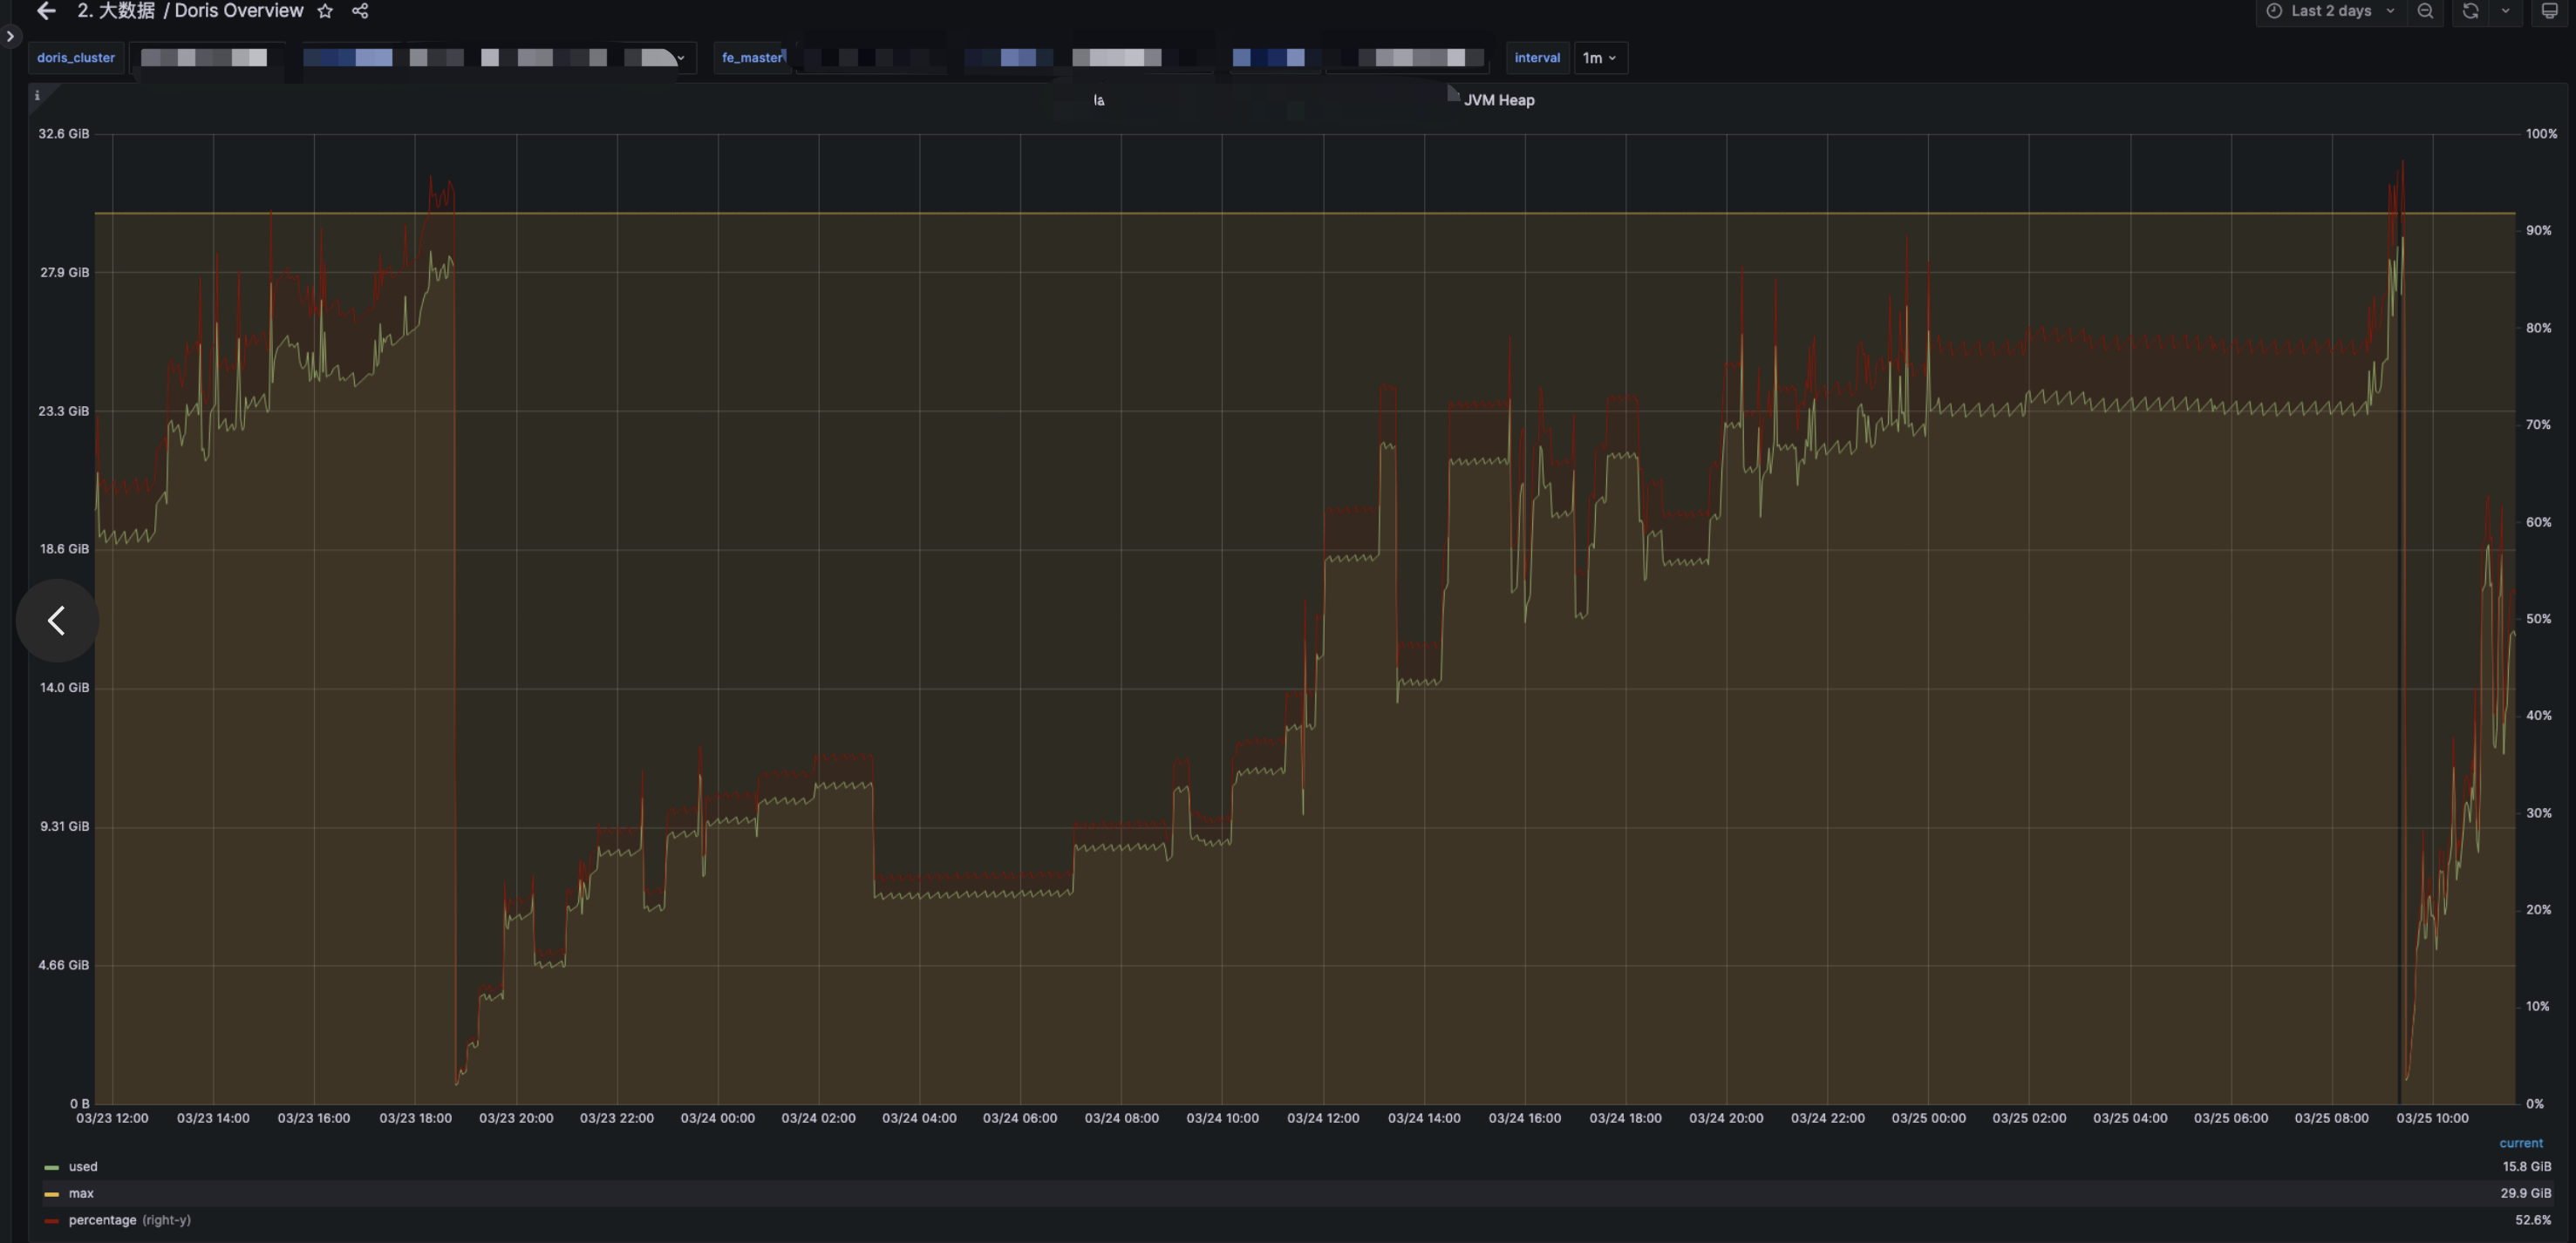This screenshot has width=2576, height=1243.
Task: Star the Doris Overview dashboard
Action: (x=325, y=11)
